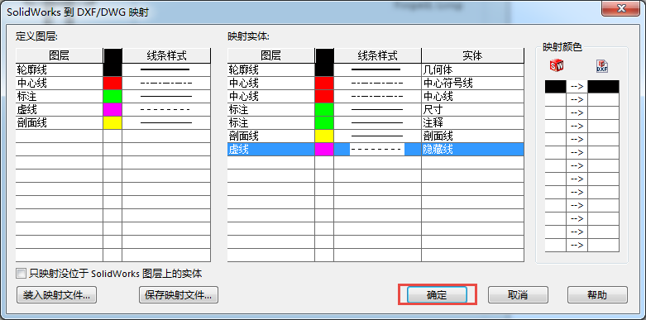
Task: Click the first empty row in defined layers table
Action: (x=112, y=136)
